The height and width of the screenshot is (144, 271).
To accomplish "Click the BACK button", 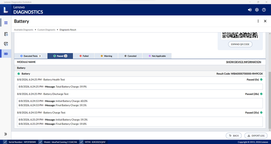I will pos(234,136).
